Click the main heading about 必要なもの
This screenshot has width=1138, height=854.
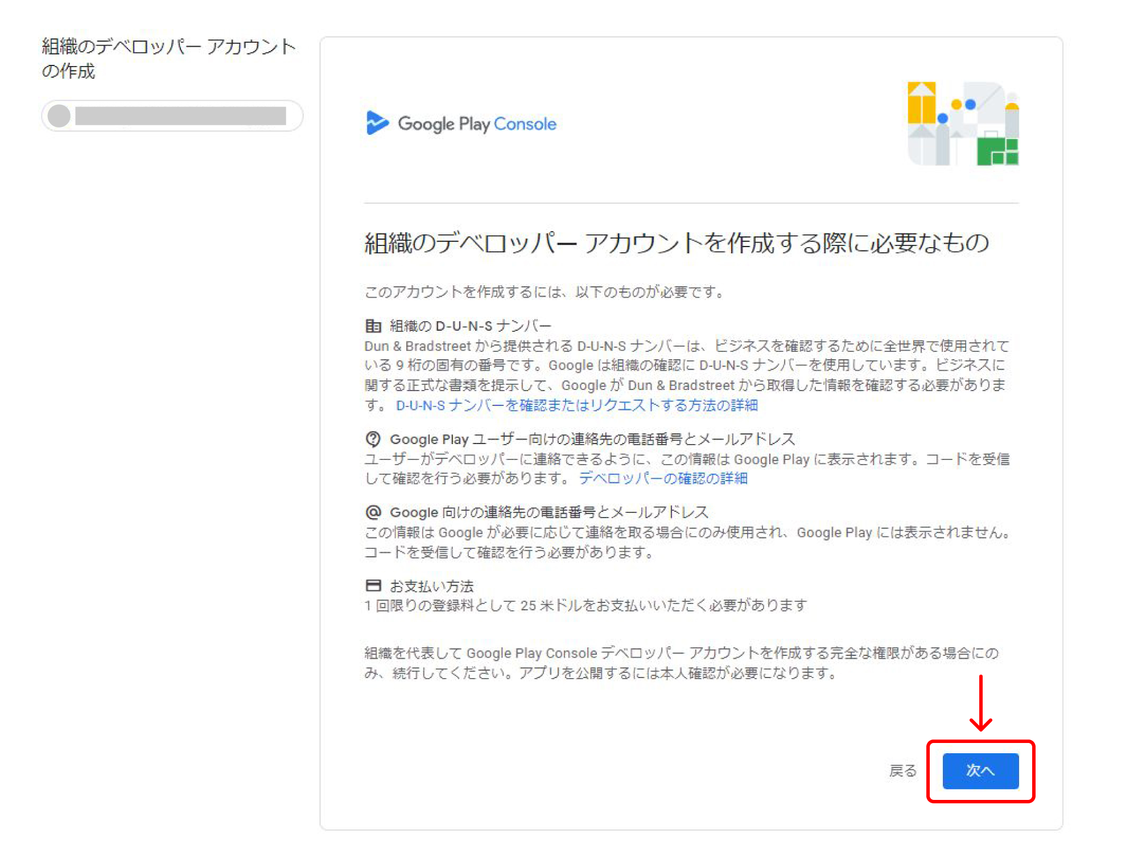tap(676, 243)
